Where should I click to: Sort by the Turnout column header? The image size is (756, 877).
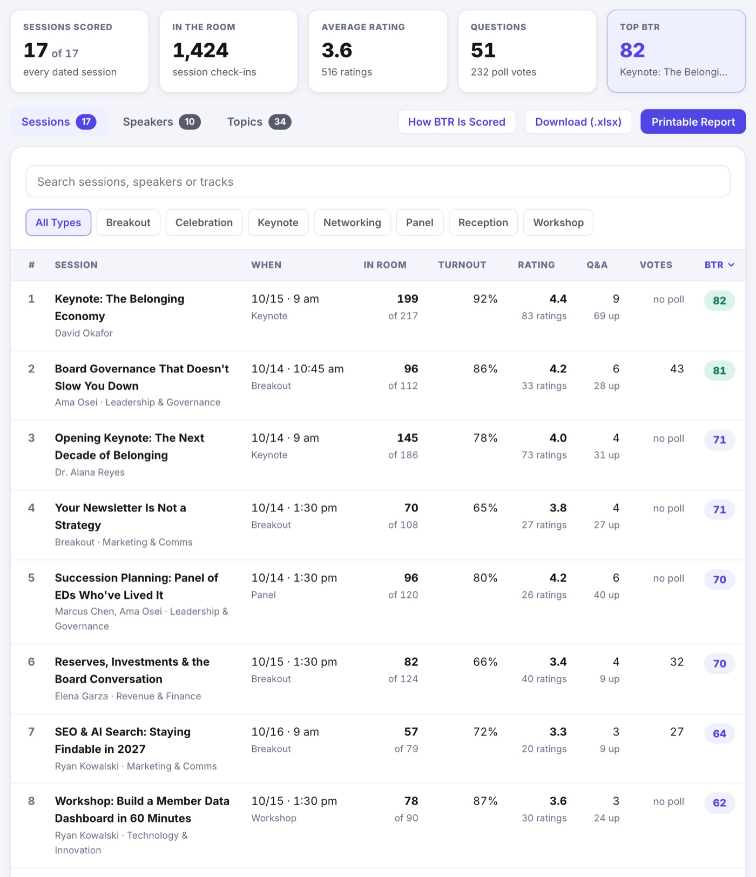click(x=462, y=265)
